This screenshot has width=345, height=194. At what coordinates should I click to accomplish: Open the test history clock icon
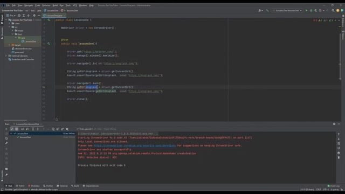[53, 129]
